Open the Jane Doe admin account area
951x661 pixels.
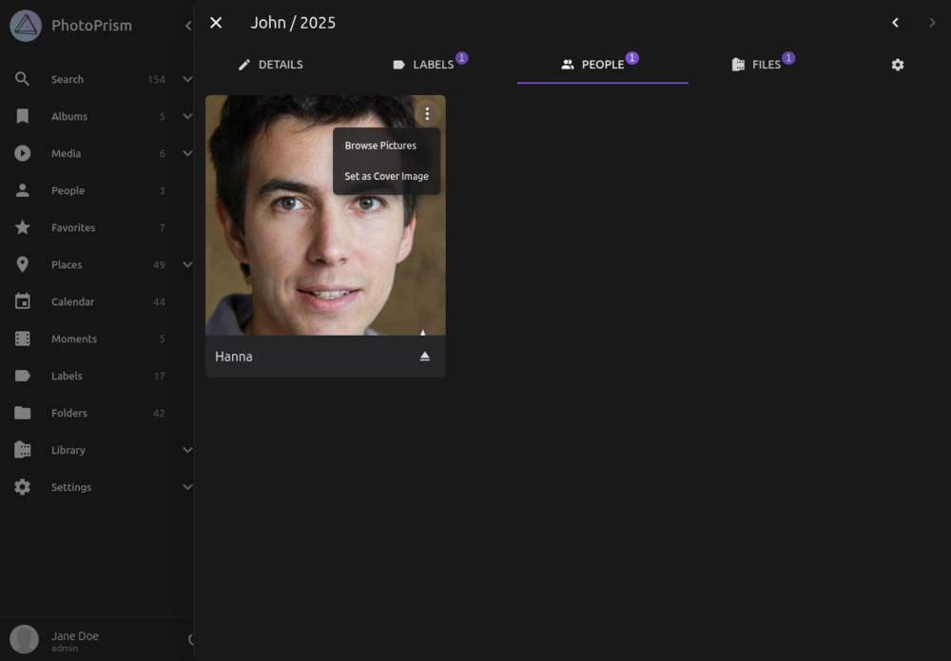coord(75,638)
